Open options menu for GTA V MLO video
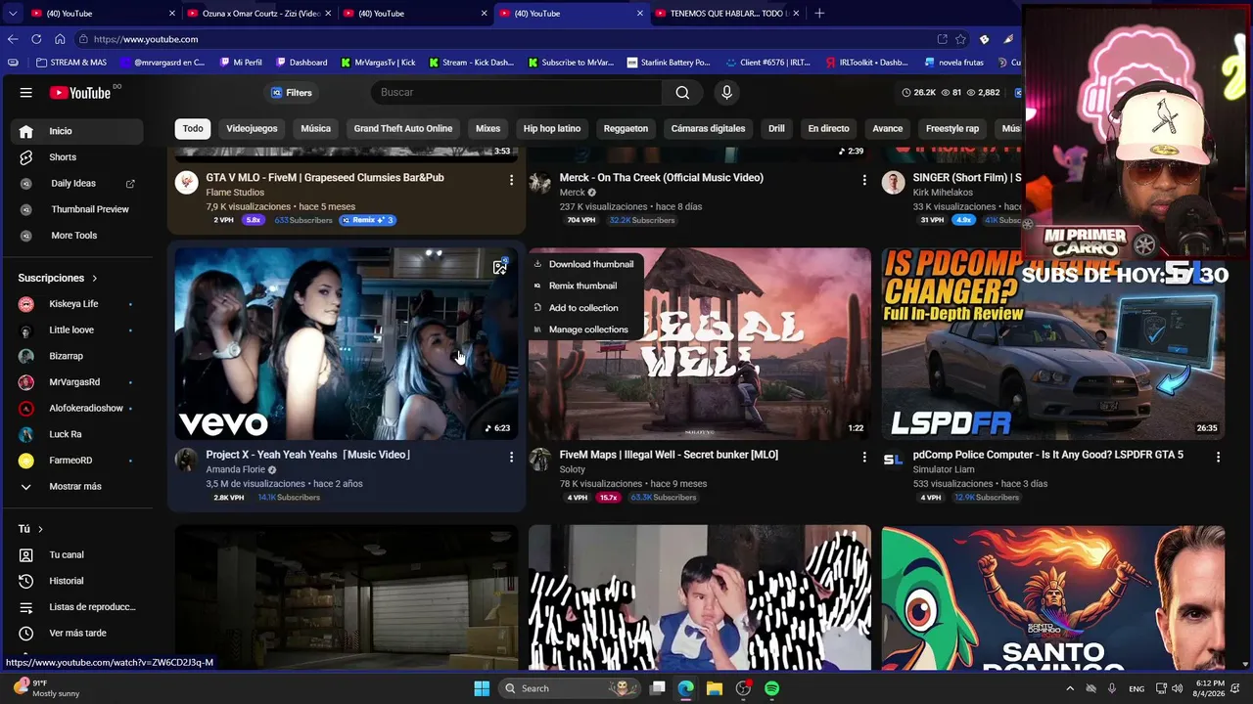The image size is (1253, 704). pyautogui.click(x=511, y=180)
